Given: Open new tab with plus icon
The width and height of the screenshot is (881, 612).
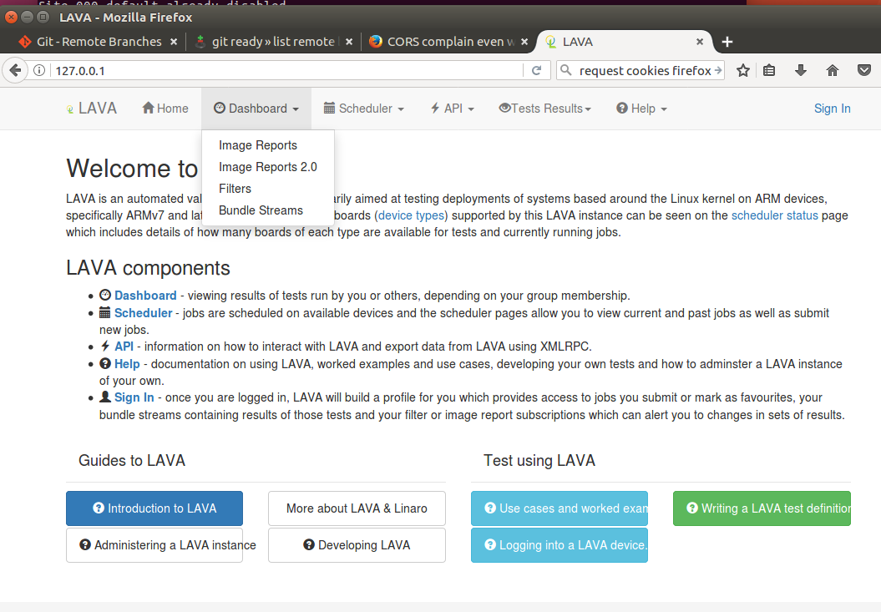Looking at the screenshot, I should tap(727, 42).
